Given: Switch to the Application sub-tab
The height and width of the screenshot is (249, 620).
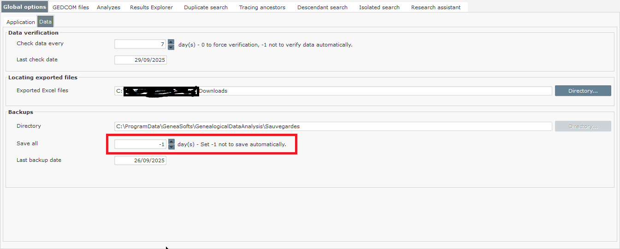Looking at the screenshot, I should (20, 22).
